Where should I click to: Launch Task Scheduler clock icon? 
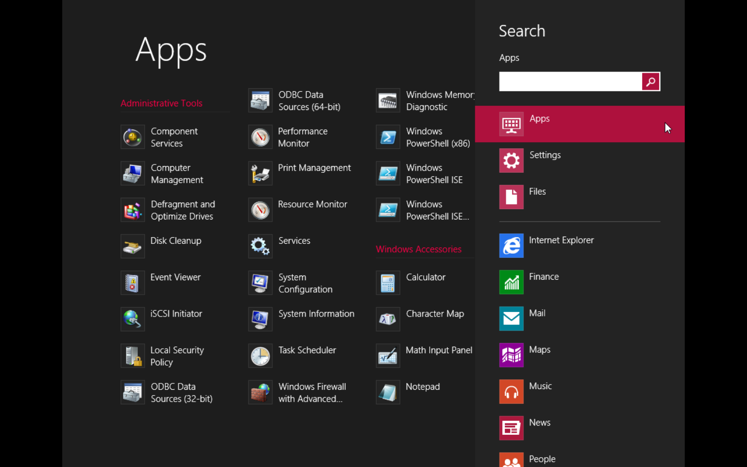[260, 356]
